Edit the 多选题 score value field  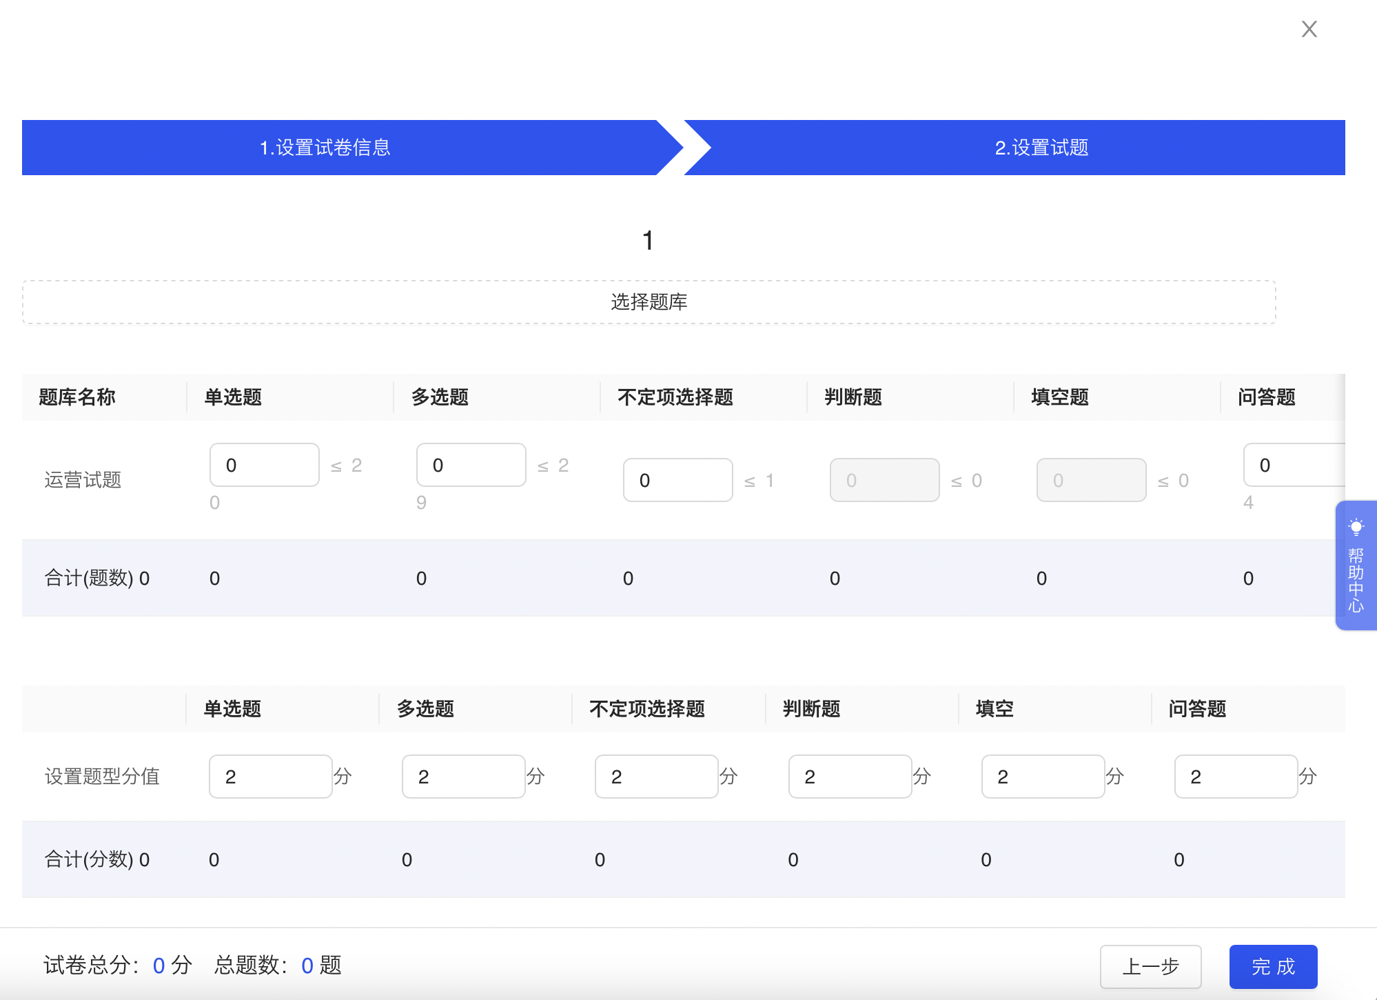(x=464, y=777)
